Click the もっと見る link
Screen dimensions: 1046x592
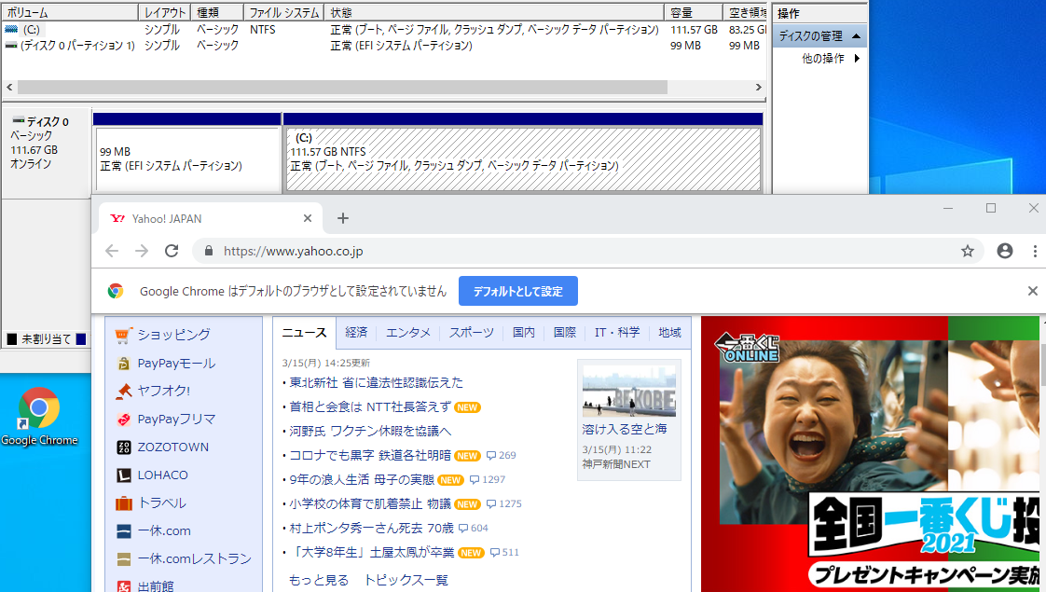319,580
